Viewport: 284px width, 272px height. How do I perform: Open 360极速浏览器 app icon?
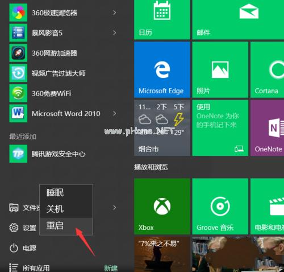pos(18,13)
